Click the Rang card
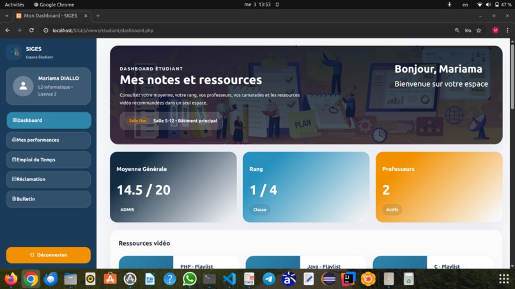 (306, 187)
